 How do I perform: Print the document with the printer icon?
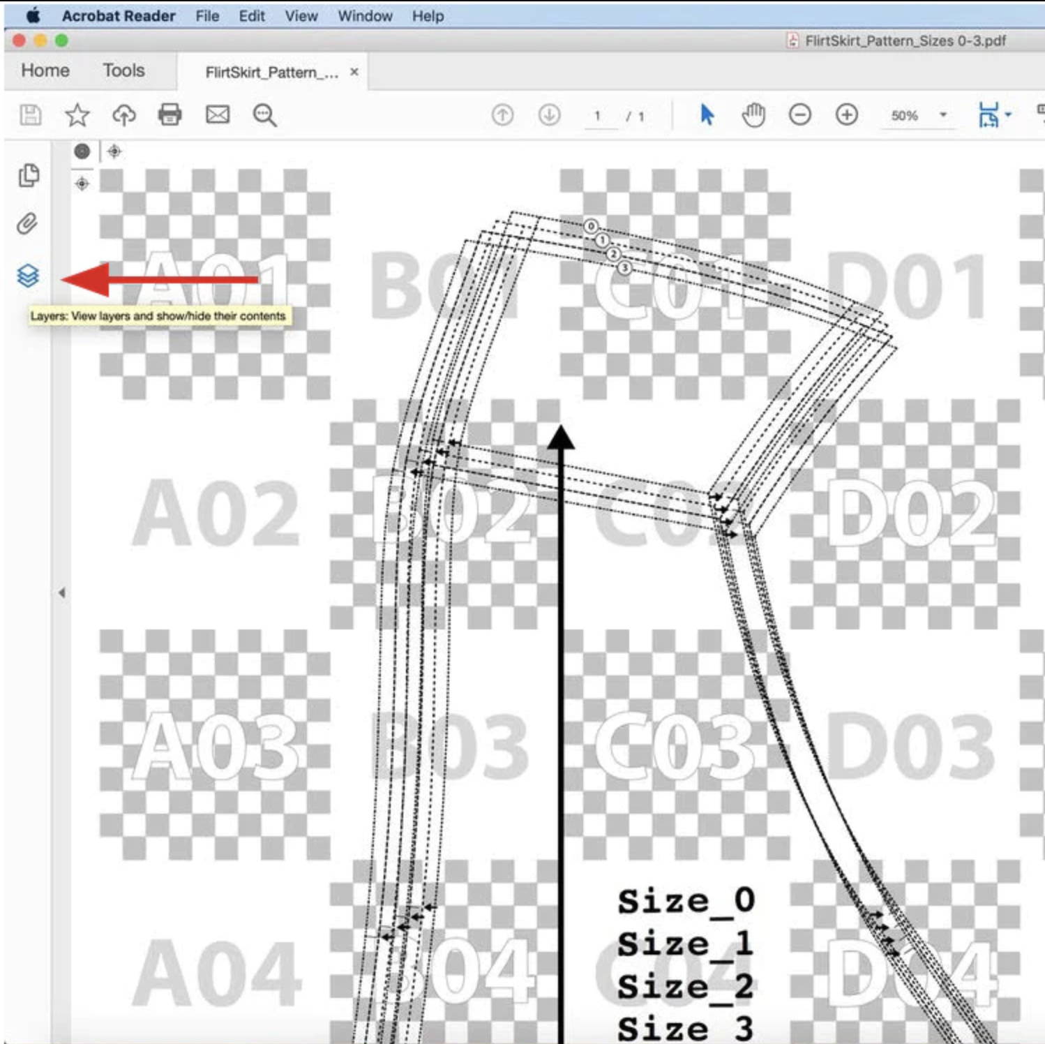pos(170,114)
